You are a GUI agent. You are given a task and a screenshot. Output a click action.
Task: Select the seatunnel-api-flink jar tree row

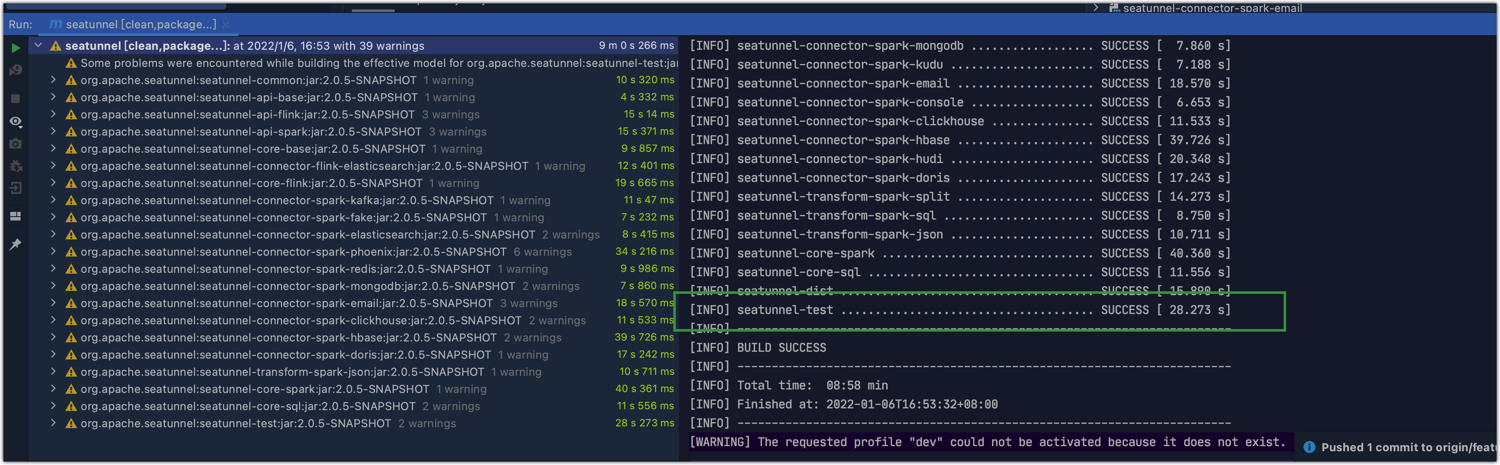248,115
